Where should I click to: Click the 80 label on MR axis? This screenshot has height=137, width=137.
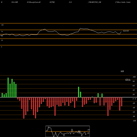pyautogui.click(x=134, y=81)
